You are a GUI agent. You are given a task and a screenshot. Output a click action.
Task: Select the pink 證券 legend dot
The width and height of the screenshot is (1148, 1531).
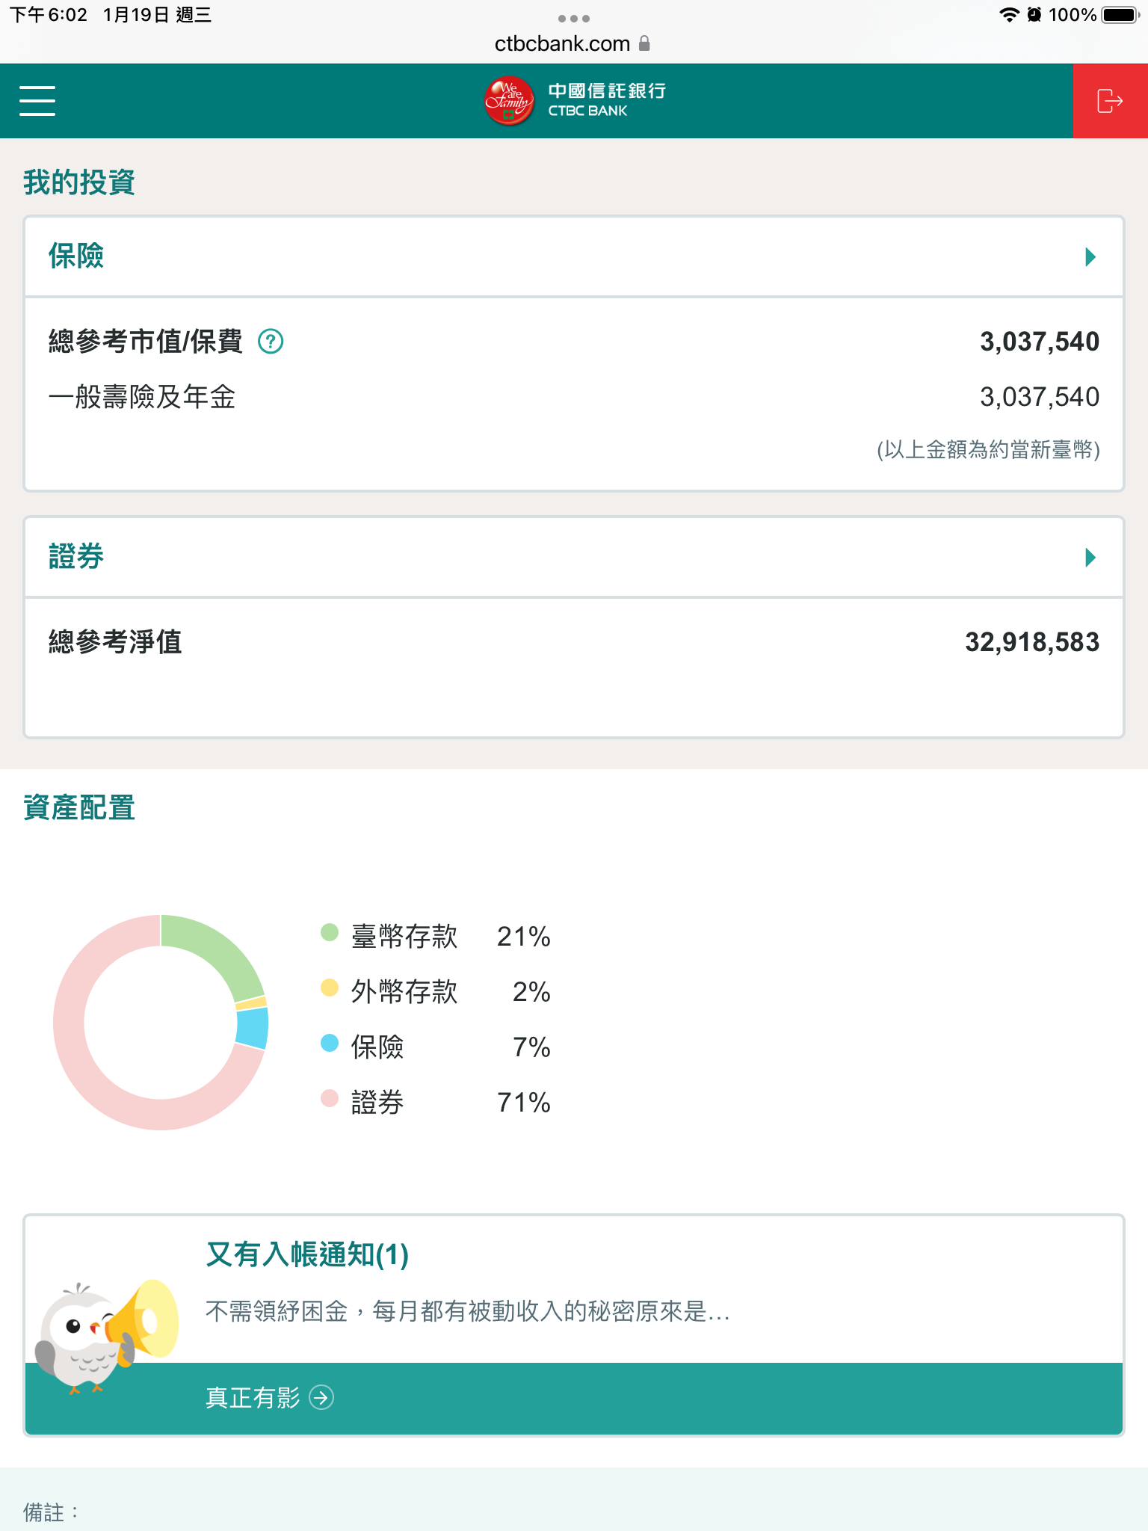pyautogui.click(x=330, y=1098)
